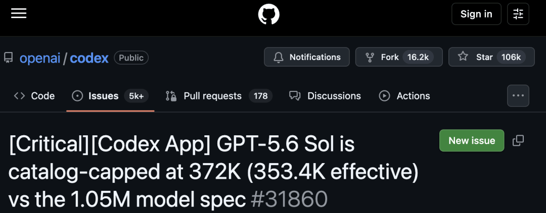The width and height of the screenshot is (546, 213).
Task: Copy issue link with copy icon
Action: click(518, 140)
